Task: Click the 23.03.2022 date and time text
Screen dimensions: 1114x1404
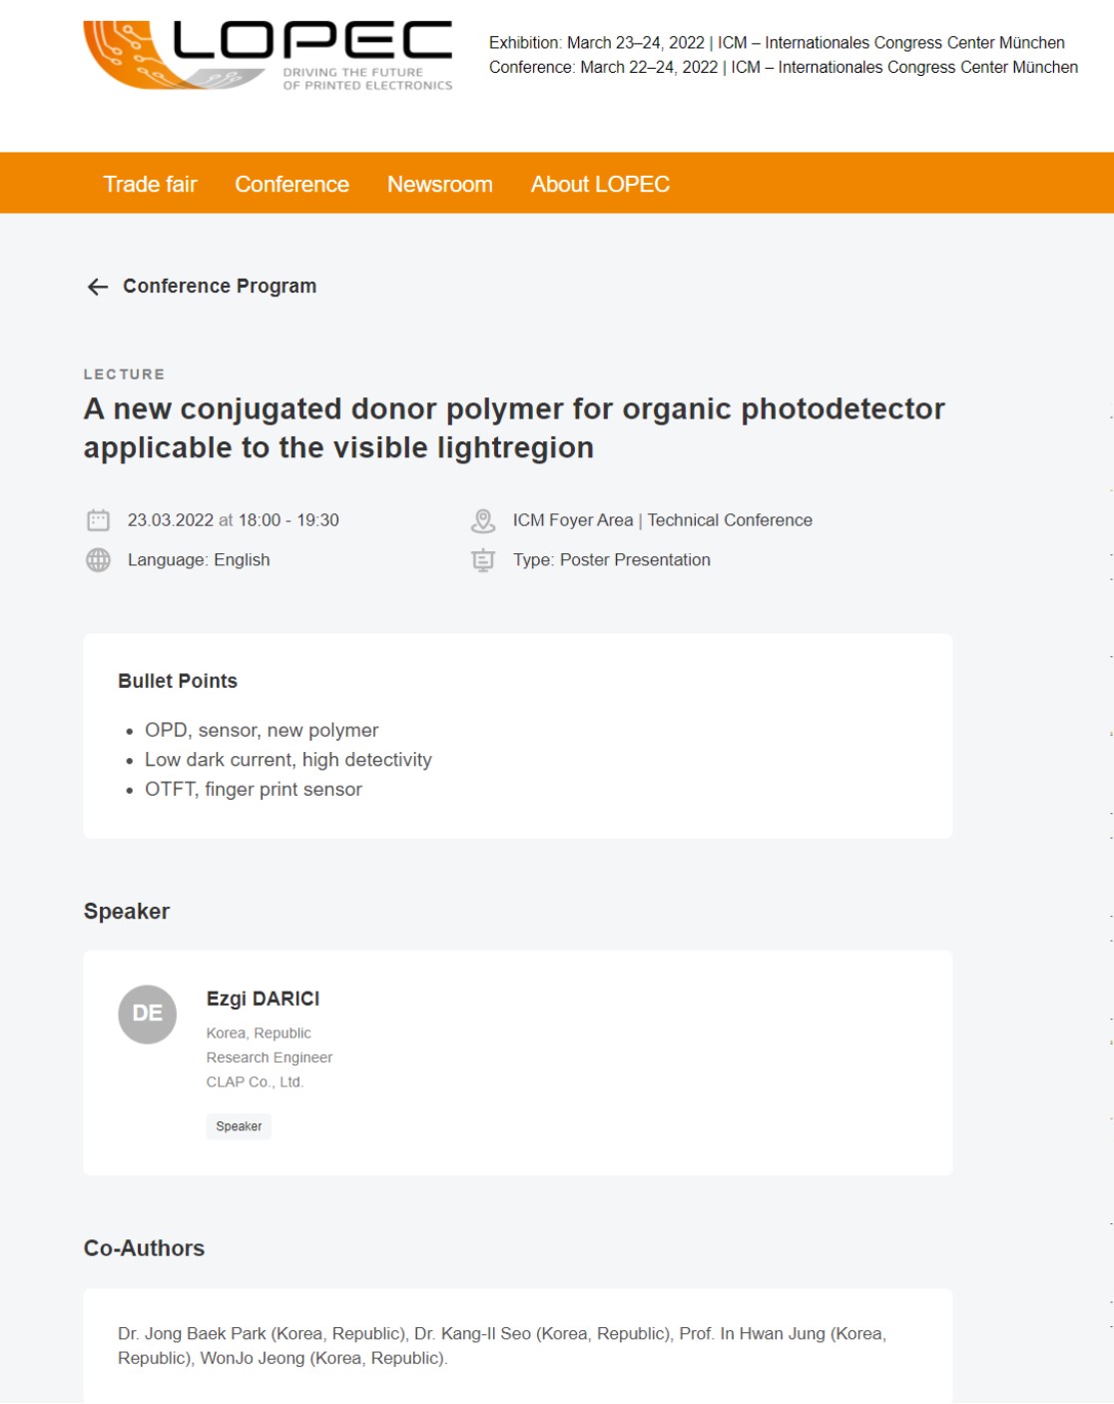Action: [234, 520]
